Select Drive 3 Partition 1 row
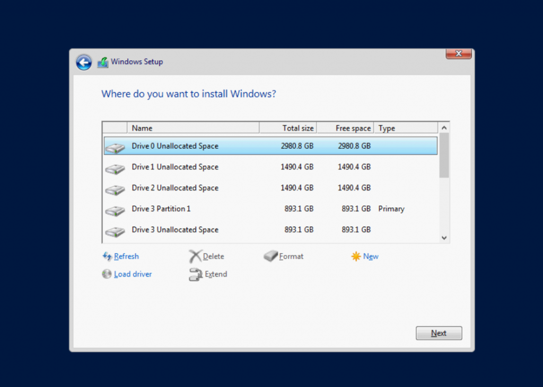 270,209
